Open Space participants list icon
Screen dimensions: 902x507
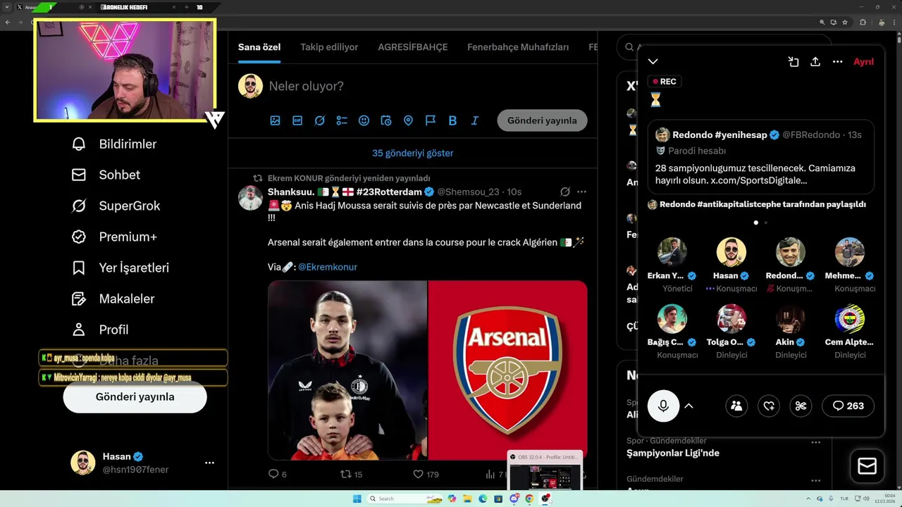click(x=736, y=406)
